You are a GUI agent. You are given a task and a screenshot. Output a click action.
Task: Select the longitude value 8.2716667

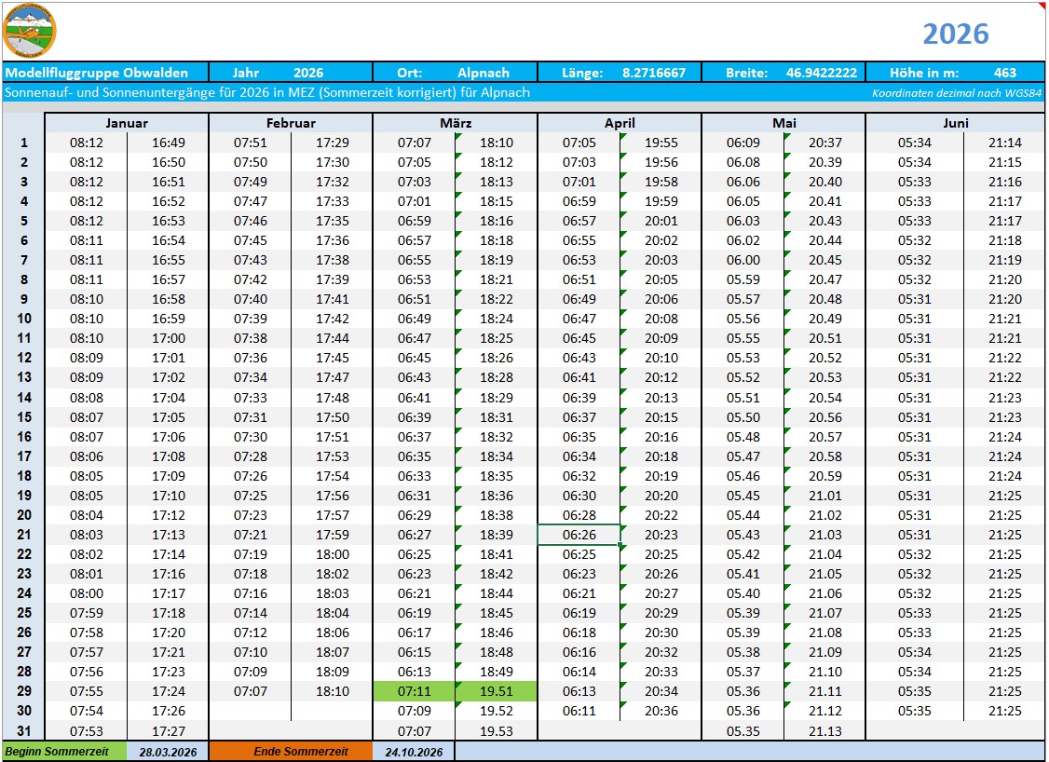(x=653, y=73)
